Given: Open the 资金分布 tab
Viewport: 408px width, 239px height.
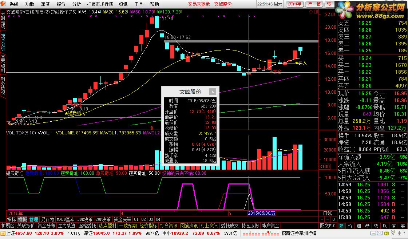Looking at the screenshot, I should 46,226.
